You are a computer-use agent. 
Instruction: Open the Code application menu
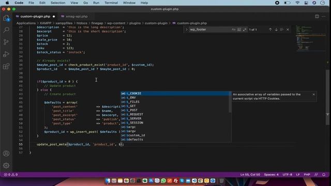pos(19,3)
